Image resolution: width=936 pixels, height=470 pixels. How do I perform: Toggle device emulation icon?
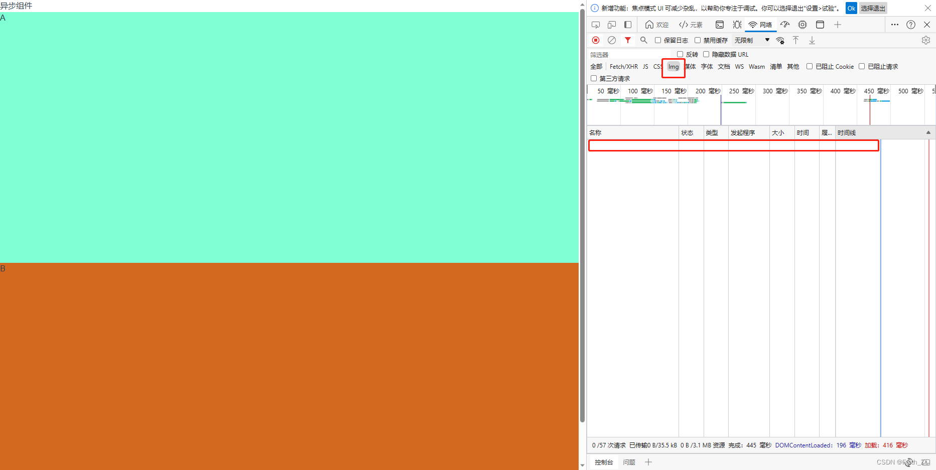tap(612, 25)
